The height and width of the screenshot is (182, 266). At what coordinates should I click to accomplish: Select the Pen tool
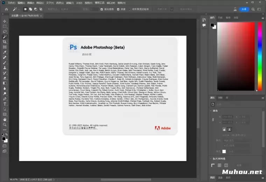(x=5, y=99)
